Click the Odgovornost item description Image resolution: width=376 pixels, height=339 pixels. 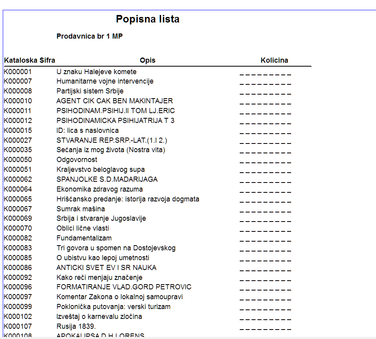click(77, 160)
